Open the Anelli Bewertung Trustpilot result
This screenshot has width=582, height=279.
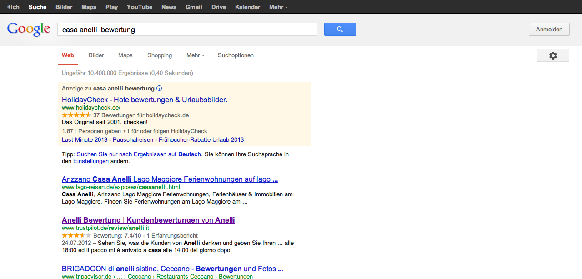(x=148, y=220)
